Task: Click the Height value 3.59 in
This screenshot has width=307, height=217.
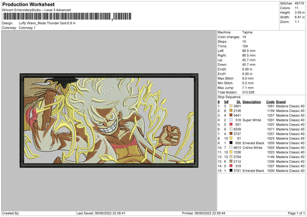Action: (299, 12)
